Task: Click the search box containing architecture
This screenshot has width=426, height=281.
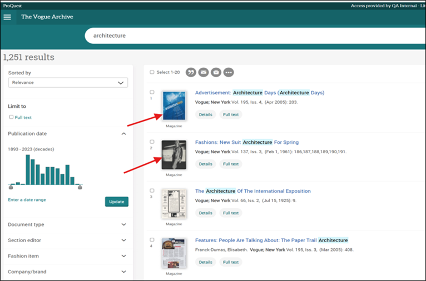Action: click(250, 36)
